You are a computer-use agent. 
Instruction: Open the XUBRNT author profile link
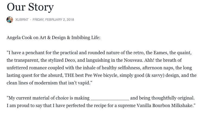click(22, 20)
